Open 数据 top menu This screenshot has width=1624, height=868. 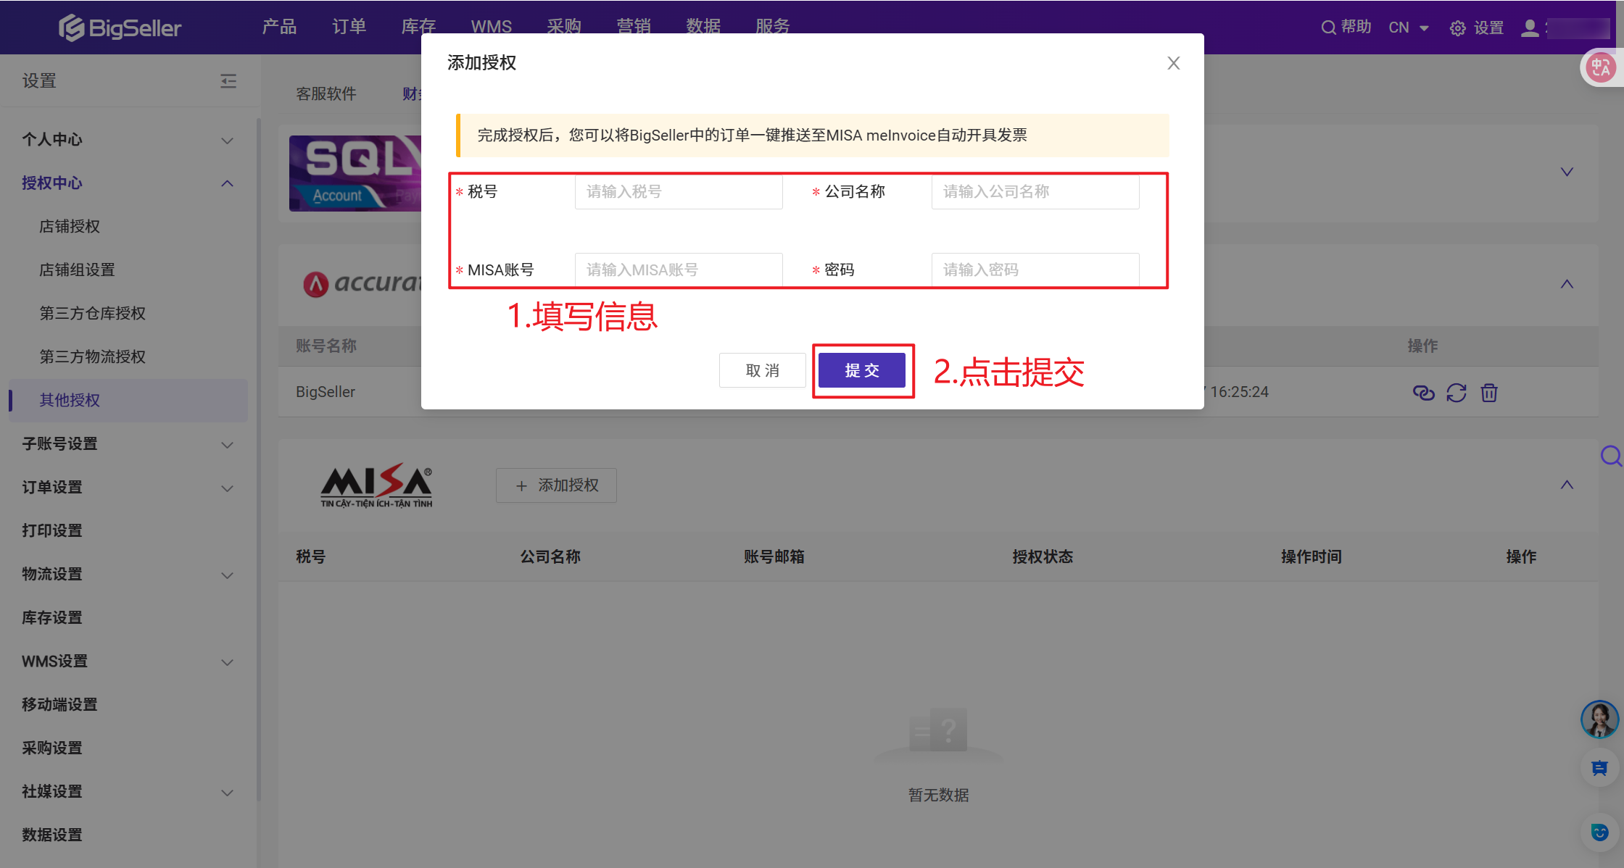703,27
